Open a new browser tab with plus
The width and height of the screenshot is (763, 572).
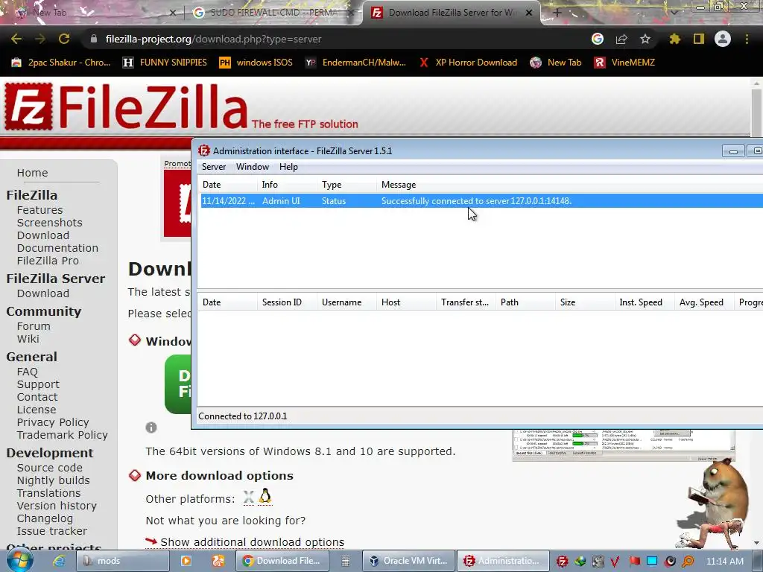(557, 13)
